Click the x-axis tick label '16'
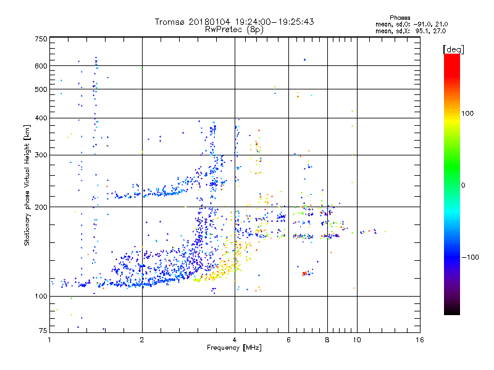The height and width of the screenshot is (370, 494). click(x=420, y=340)
